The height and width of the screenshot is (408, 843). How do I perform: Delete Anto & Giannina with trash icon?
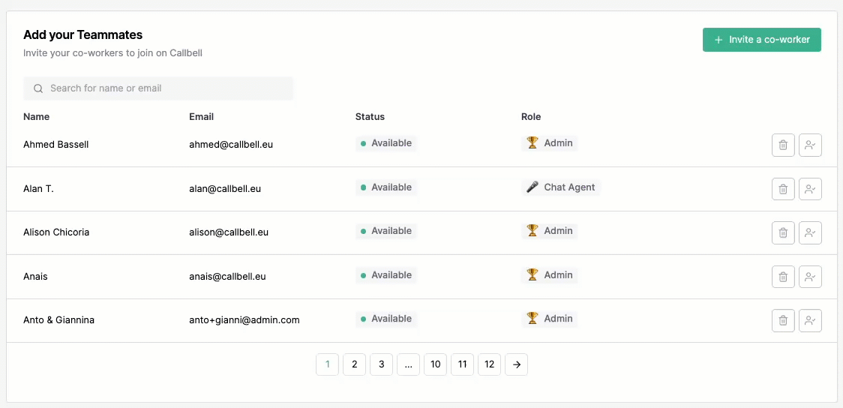783,320
